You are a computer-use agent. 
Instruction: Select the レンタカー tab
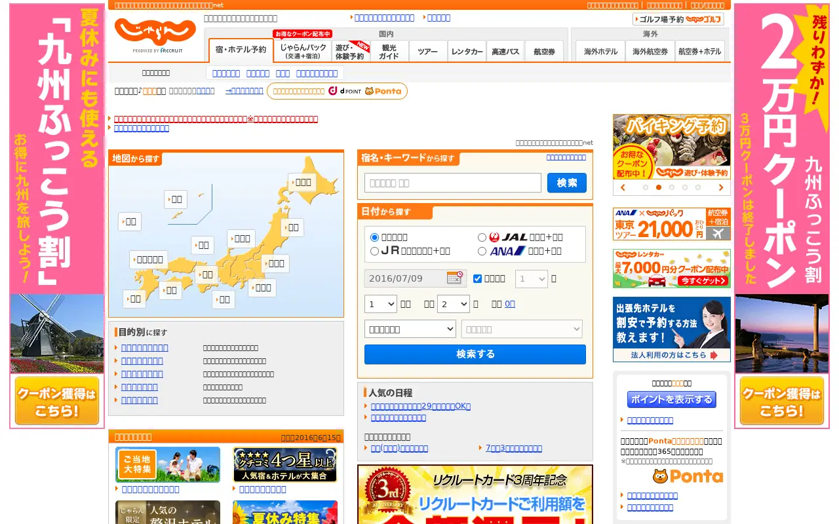pos(467,51)
